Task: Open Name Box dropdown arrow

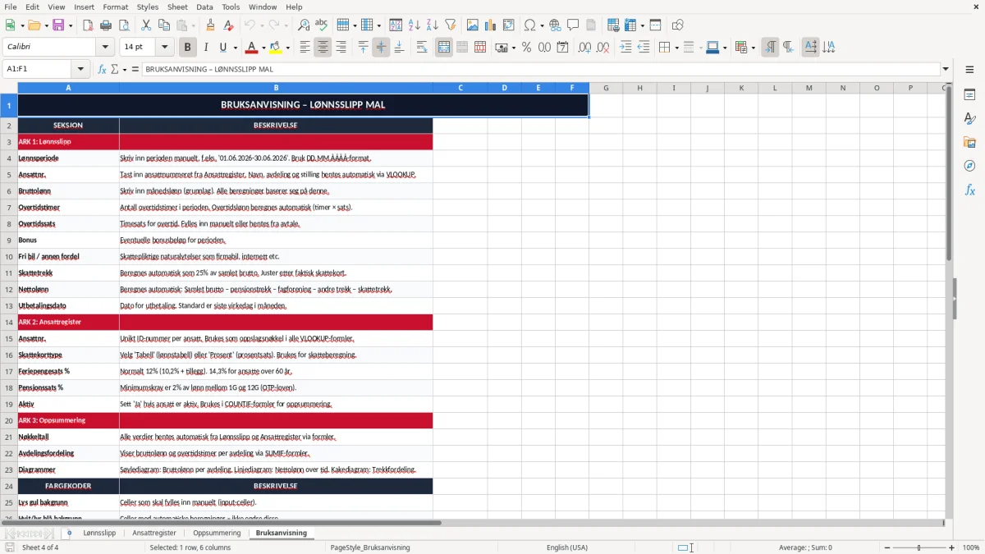Action: (80, 69)
